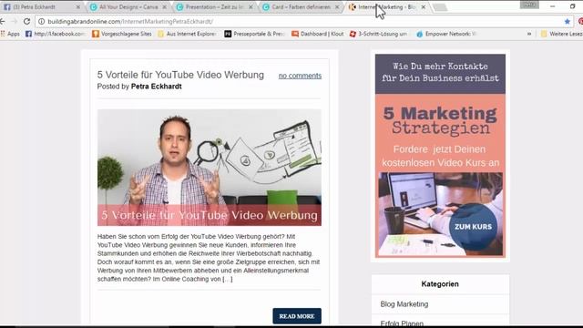Open the Dashboard | Klout bookmark

[318, 34]
